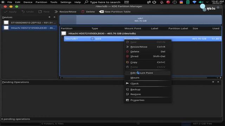Choose Resize/Move in the context menu
Viewport: 225px width, 126px height.
(x=148, y=47)
